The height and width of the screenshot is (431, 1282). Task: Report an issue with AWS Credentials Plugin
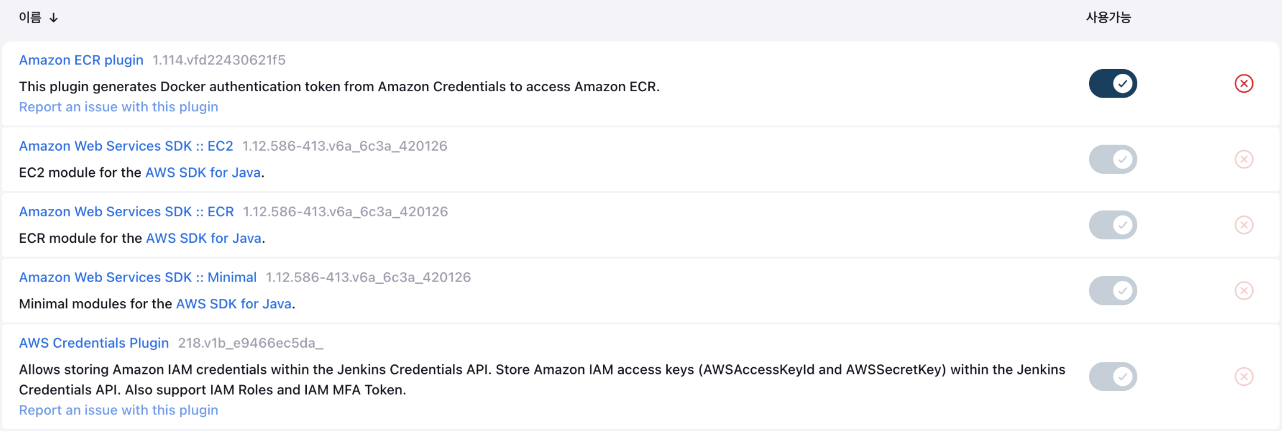[119, 410]
